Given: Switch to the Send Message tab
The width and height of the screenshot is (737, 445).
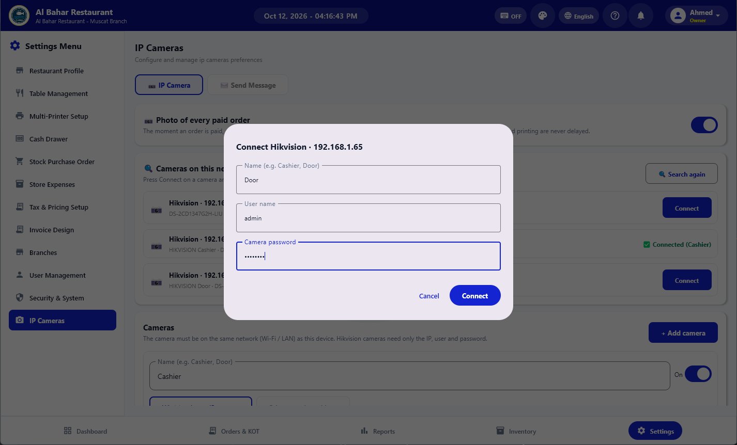Looking at the screenshot, I should tap(248, 85).
